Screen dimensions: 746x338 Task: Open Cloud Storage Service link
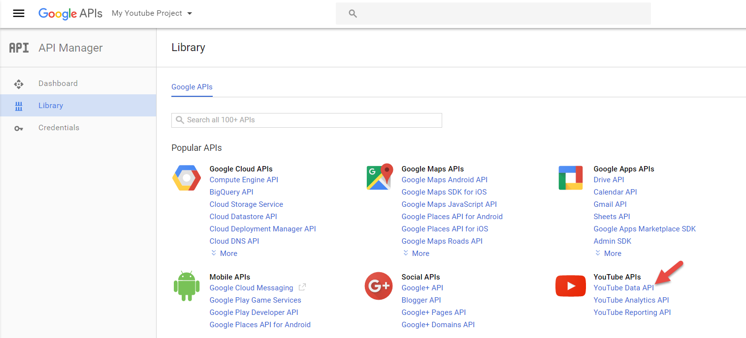(x=246, y=204)
